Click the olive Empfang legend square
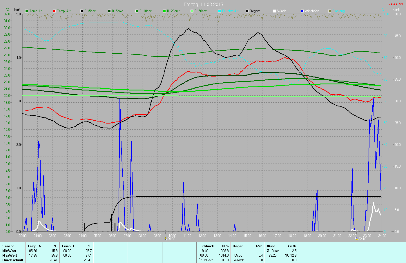 330,11
